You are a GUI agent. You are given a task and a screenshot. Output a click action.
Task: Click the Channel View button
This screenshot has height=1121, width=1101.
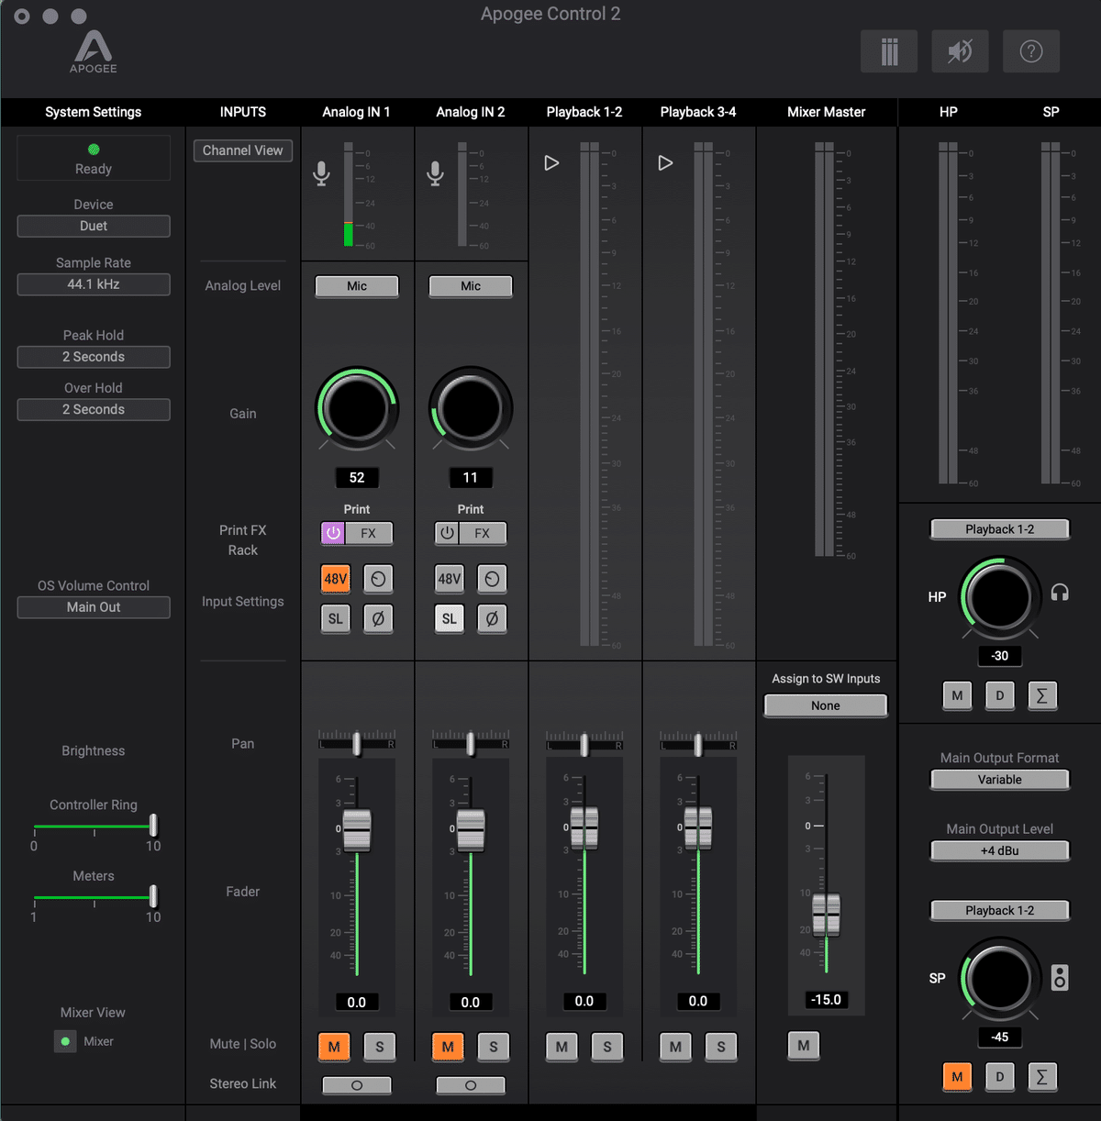[243, 150]
